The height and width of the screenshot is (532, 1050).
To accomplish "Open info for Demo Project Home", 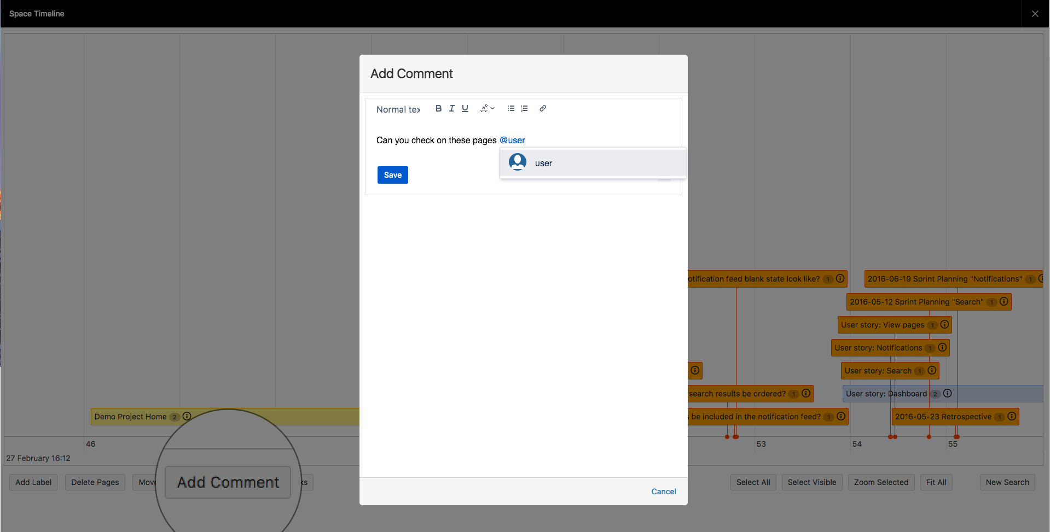I will coord(187,416).
